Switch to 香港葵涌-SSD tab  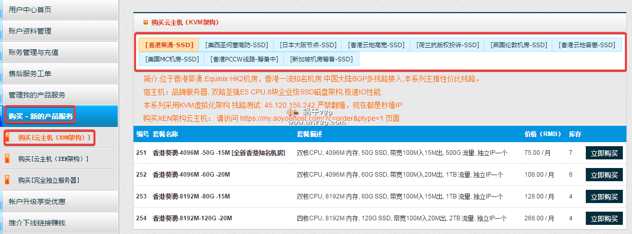coord(169,45)
